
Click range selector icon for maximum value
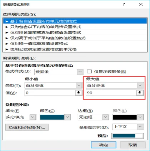pyautogui.click(x=140, y=93)
